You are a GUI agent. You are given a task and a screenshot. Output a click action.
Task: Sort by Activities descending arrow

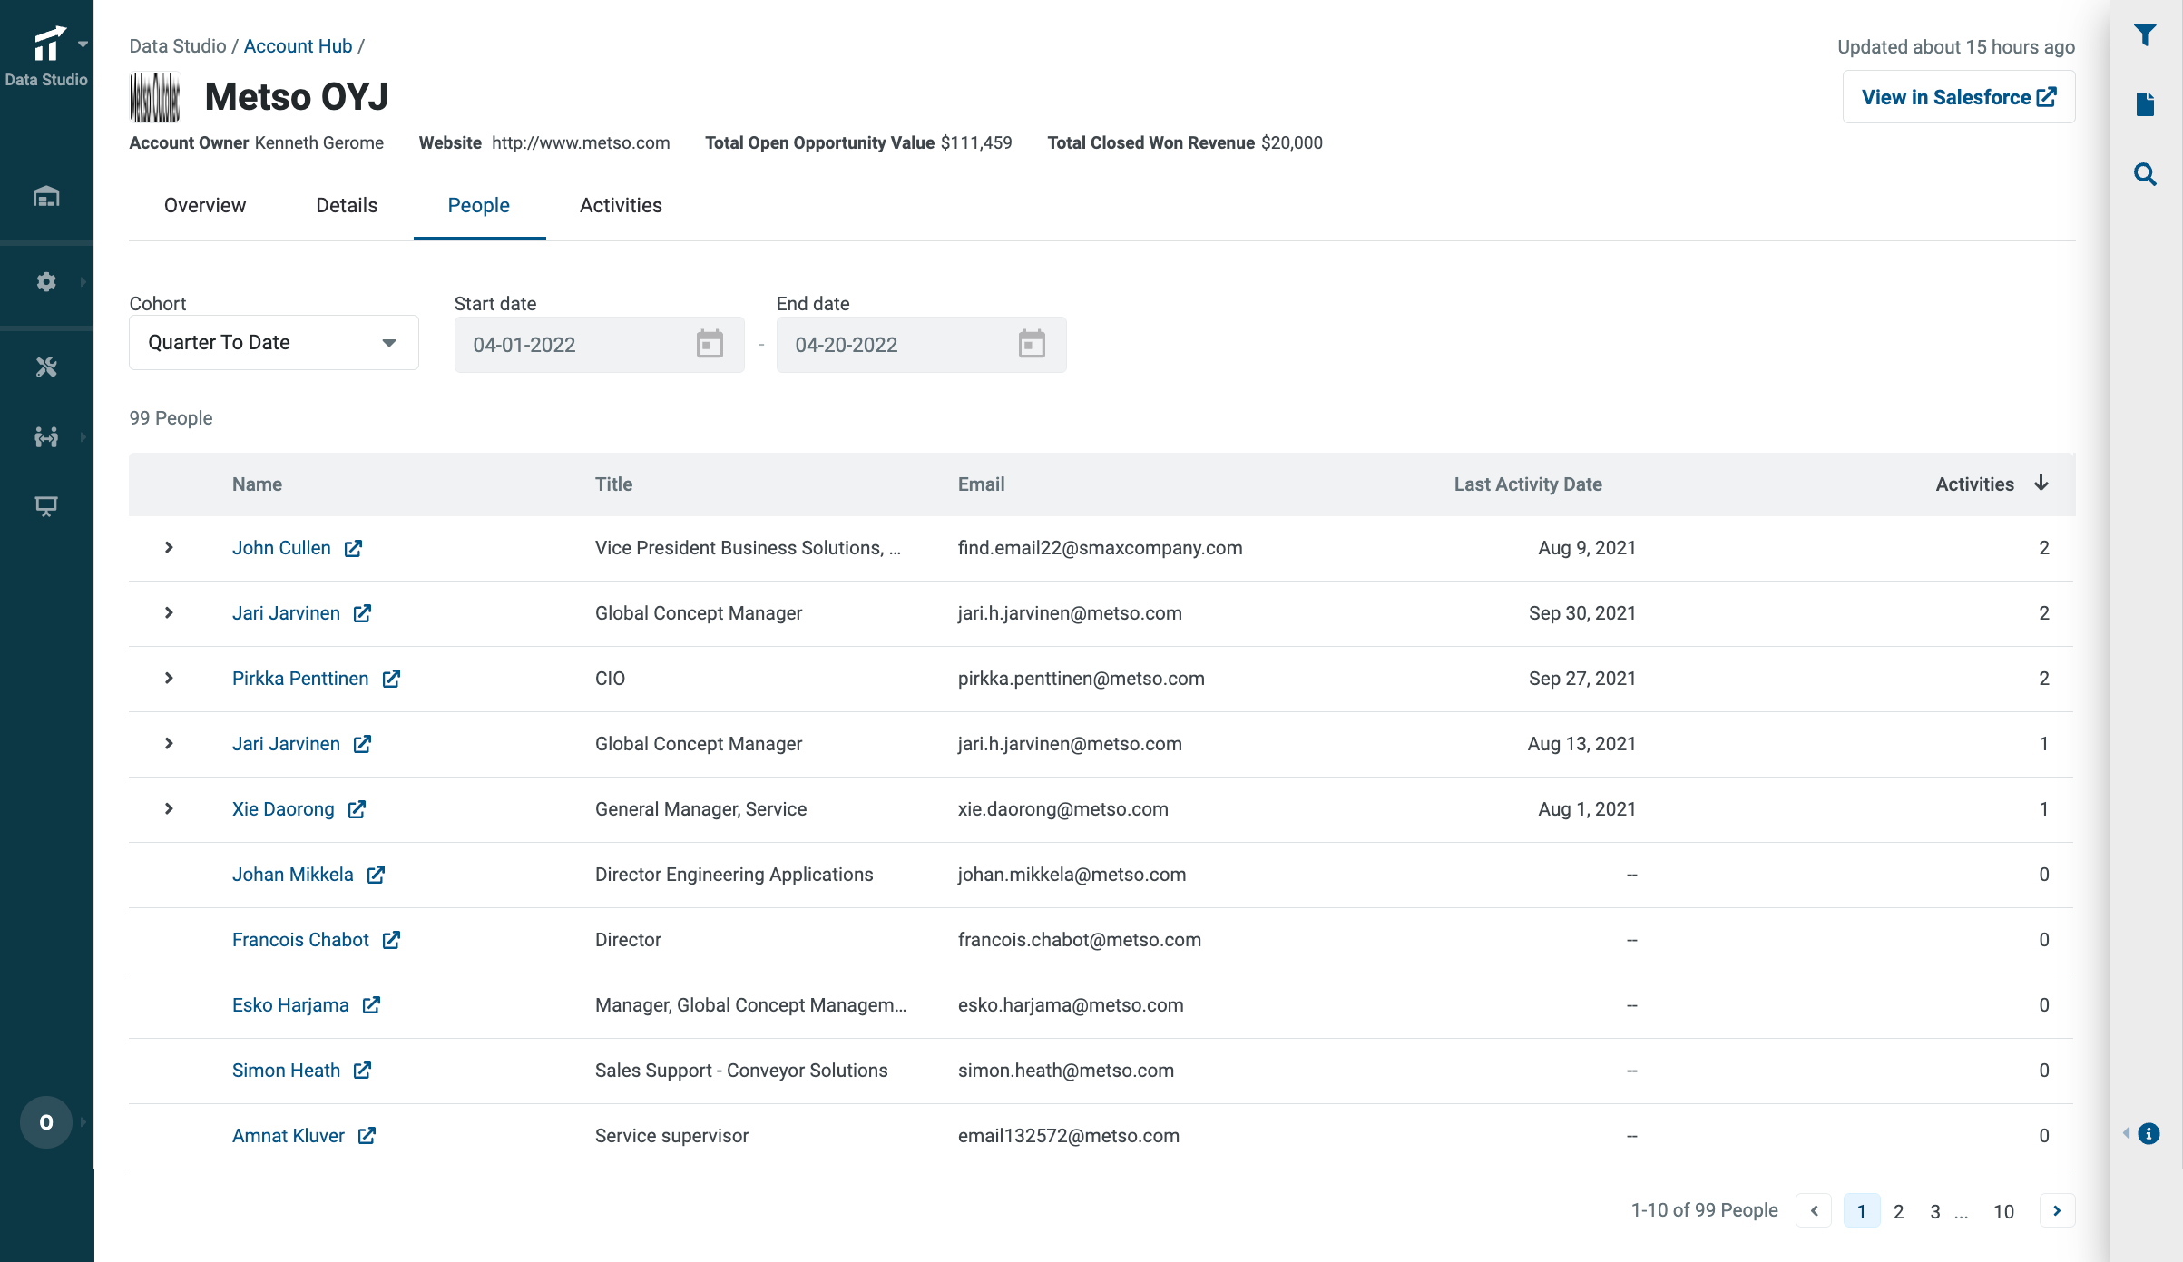[x=2041, y=483]
